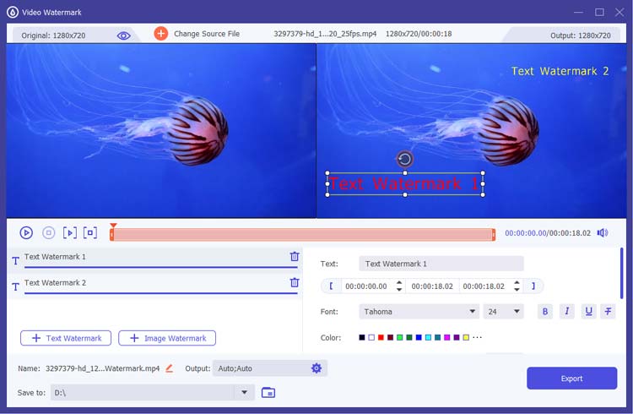The width and height of the screenshot is (633, 414).
Task: Export the watermarked video
Action: [571, 379]
